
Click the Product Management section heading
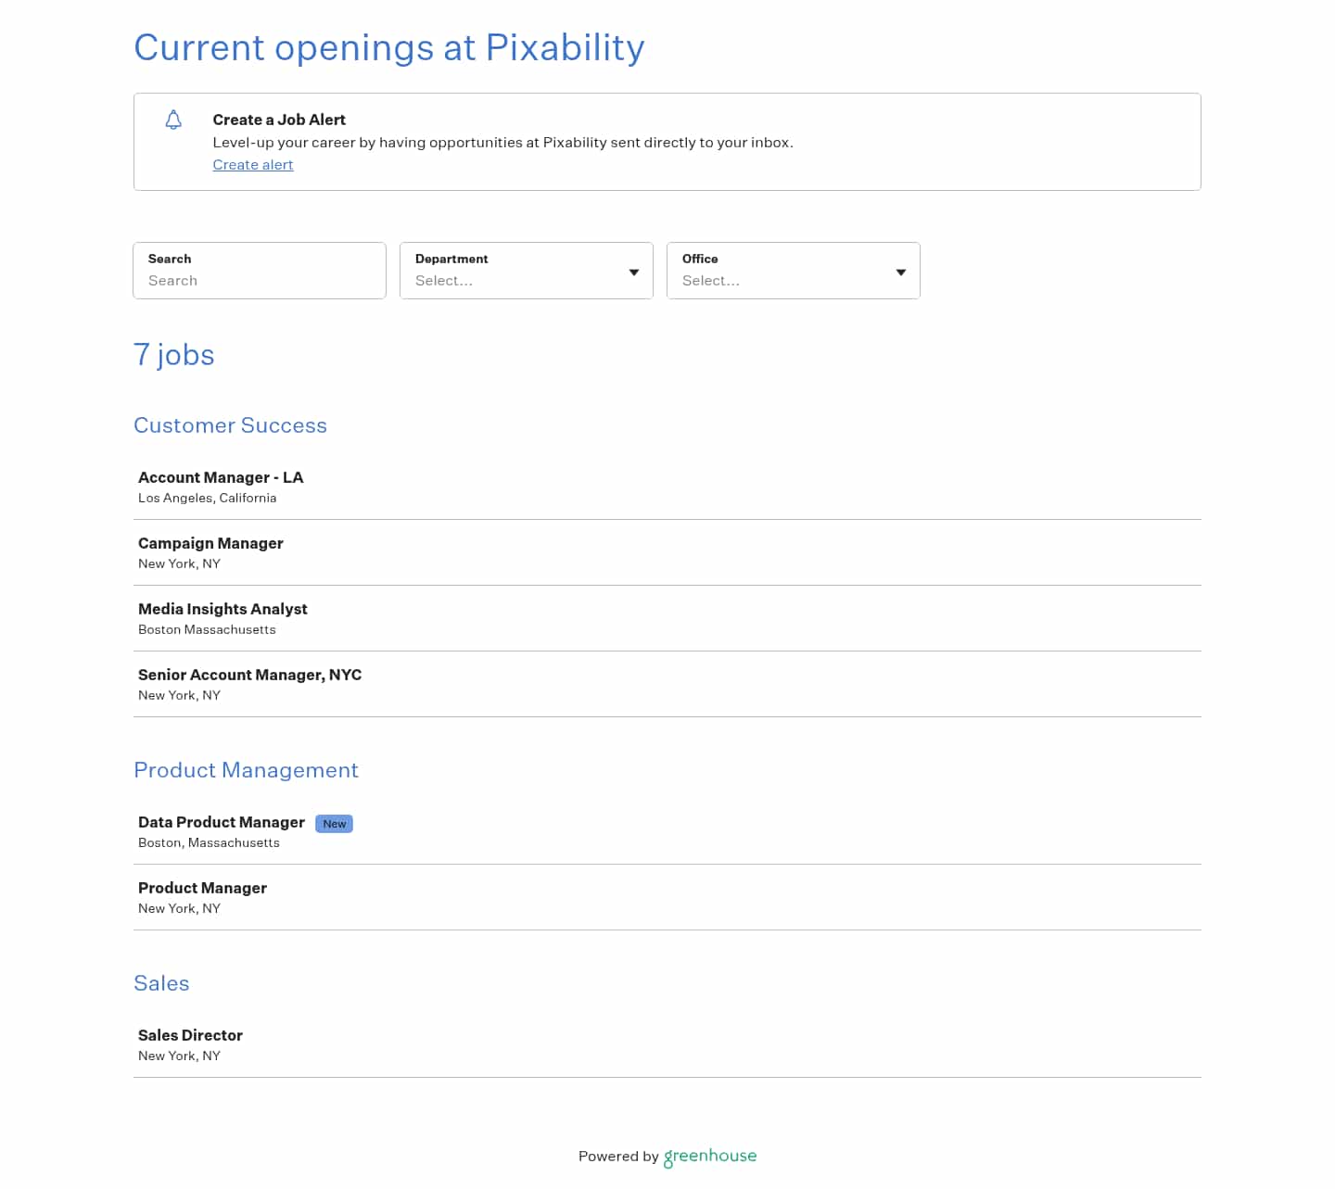coord(246,770)
